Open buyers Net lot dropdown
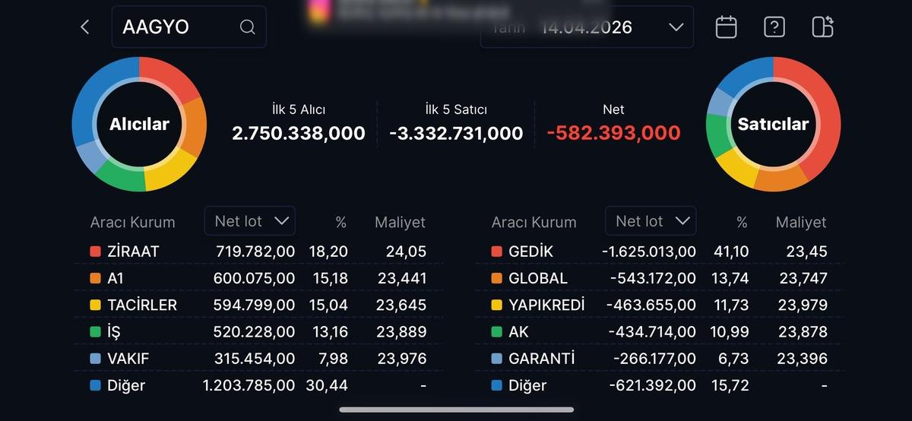The height and width of the screenshot is (421, 912). (x=249, y=221)
